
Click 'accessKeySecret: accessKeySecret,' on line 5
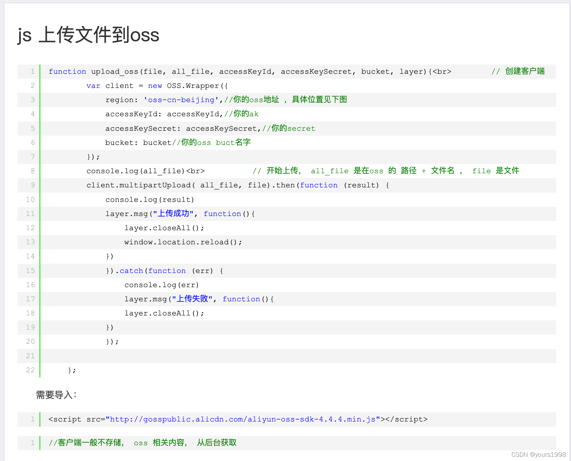183,128
